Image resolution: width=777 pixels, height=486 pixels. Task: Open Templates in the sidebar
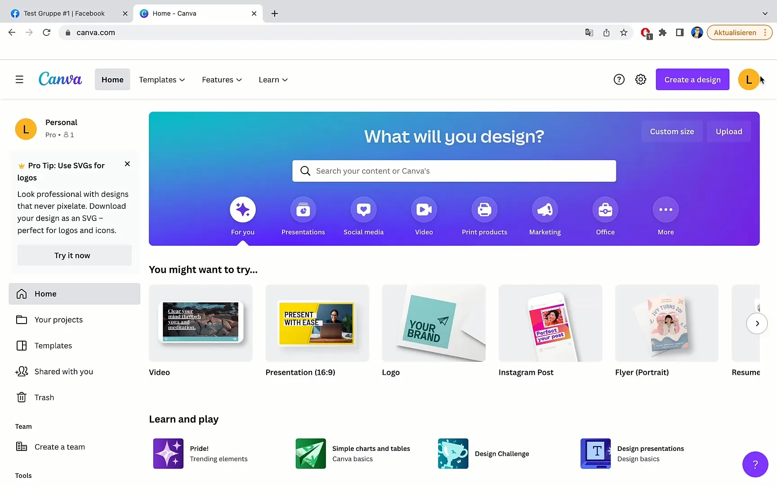74,346
